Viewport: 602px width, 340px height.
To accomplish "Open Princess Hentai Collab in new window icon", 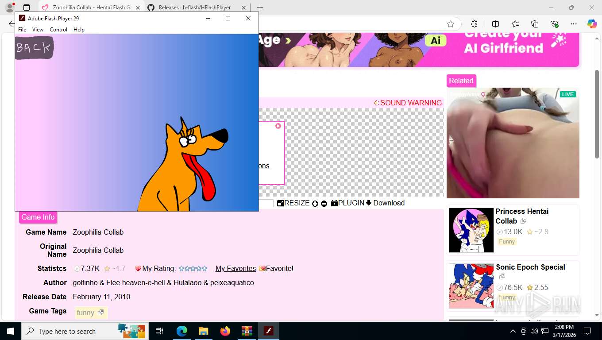I will [x=523, y=221].
